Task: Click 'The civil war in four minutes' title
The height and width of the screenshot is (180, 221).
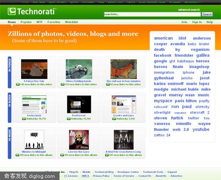Action: click(123, 81)
